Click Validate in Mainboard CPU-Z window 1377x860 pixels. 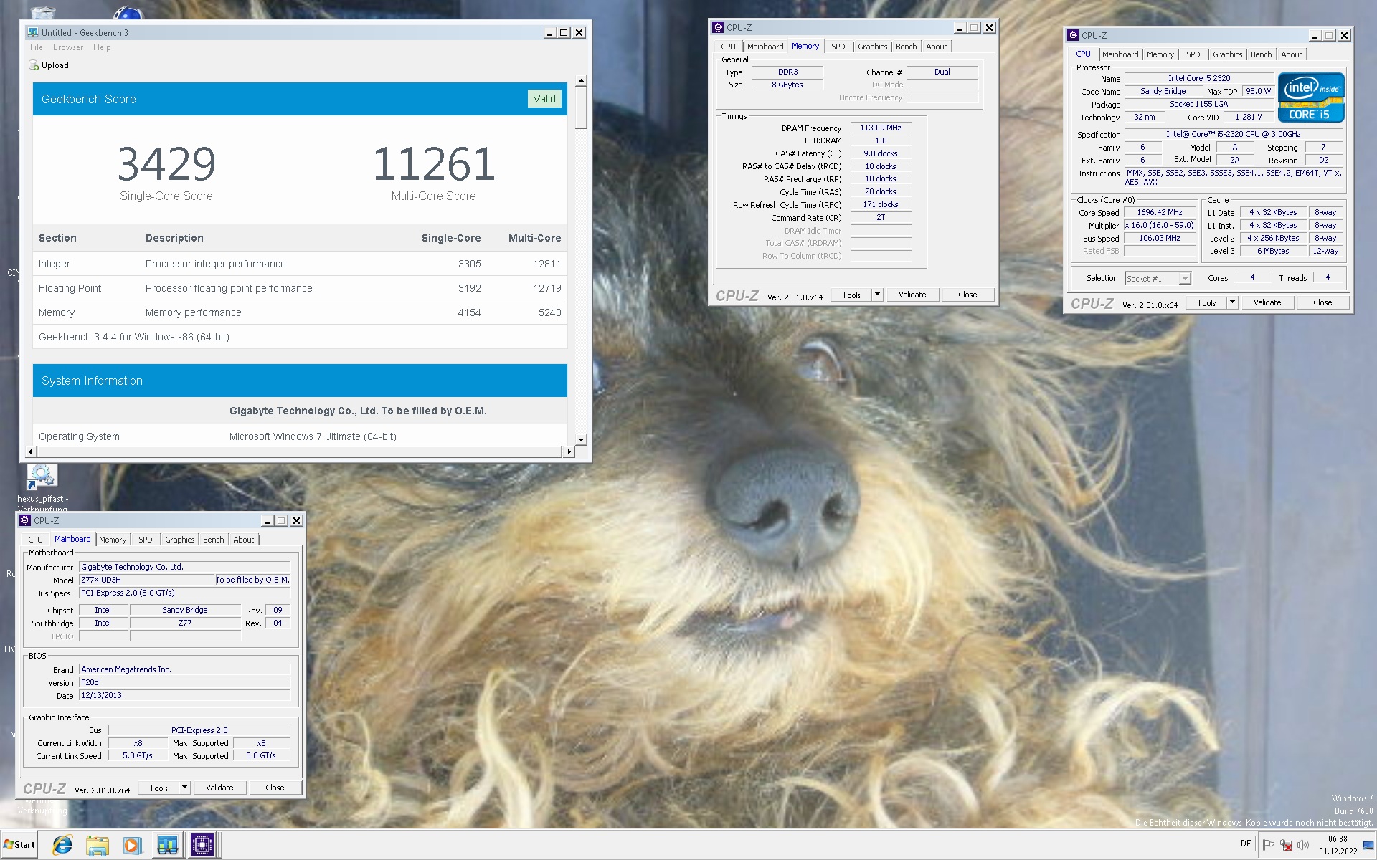point(219,788)
